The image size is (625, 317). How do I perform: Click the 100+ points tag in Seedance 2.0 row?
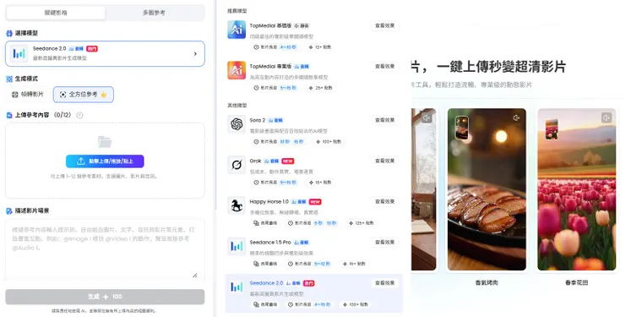coord(355,304)
